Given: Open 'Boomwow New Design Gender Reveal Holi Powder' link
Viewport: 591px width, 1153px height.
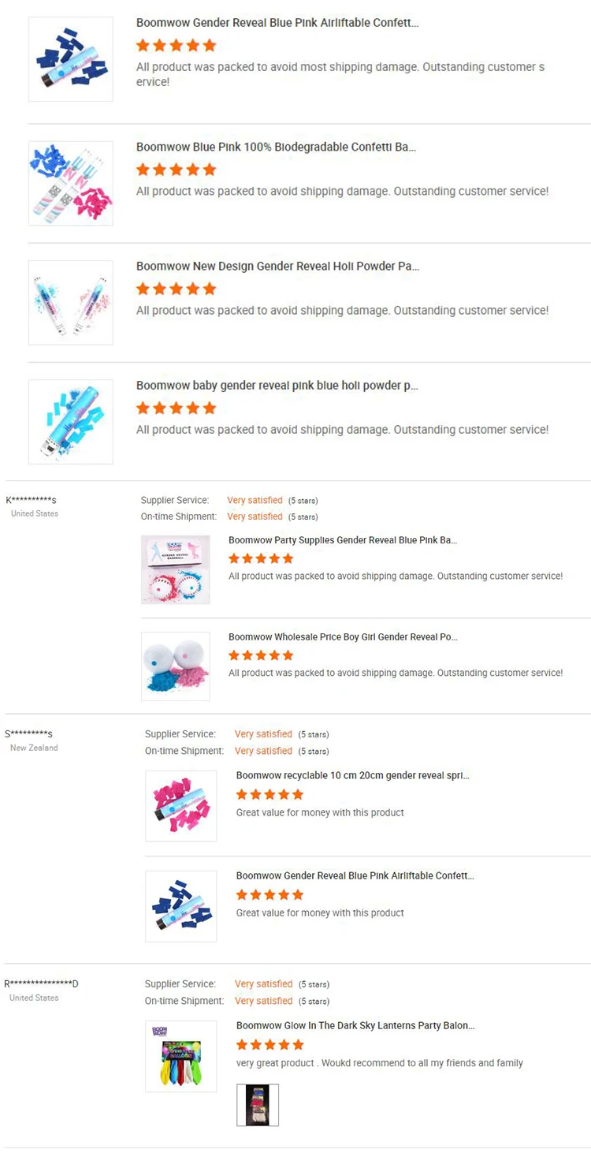Looking at the screenshot, I should [277, 267].
